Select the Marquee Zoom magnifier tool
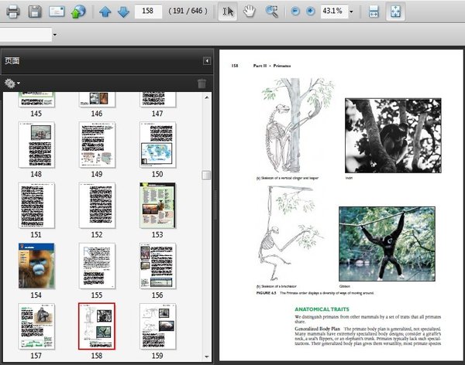Viewport: 465px width, 365px height. pyautogui.click(x=272, y=12)
